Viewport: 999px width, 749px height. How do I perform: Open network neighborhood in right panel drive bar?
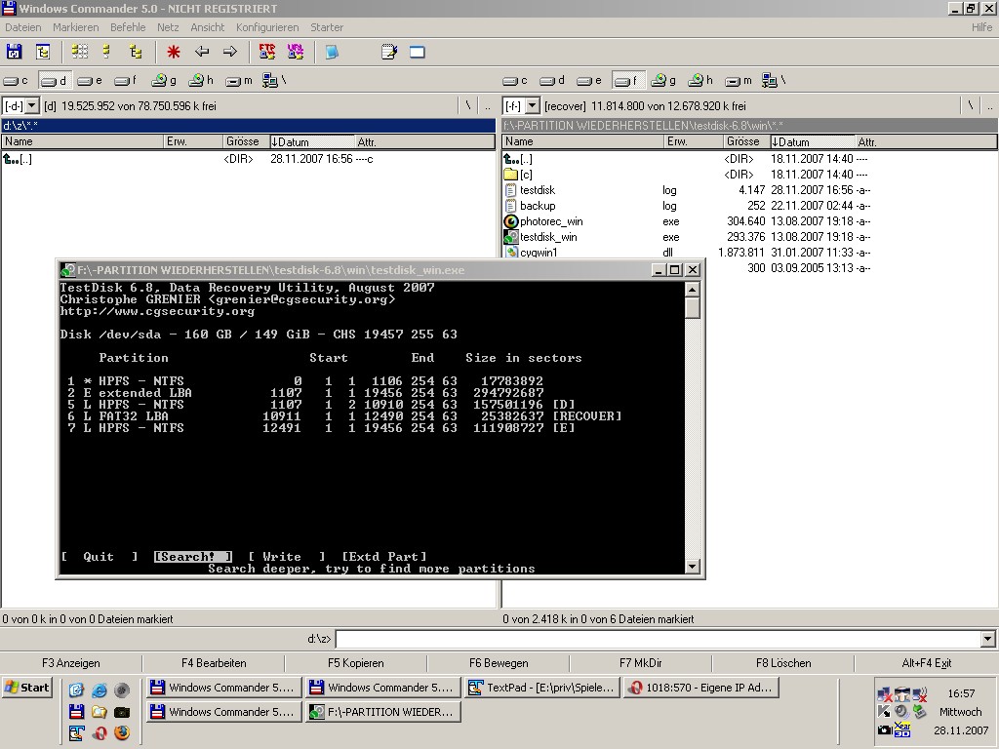pyautogui.click(x=774, y=81)
